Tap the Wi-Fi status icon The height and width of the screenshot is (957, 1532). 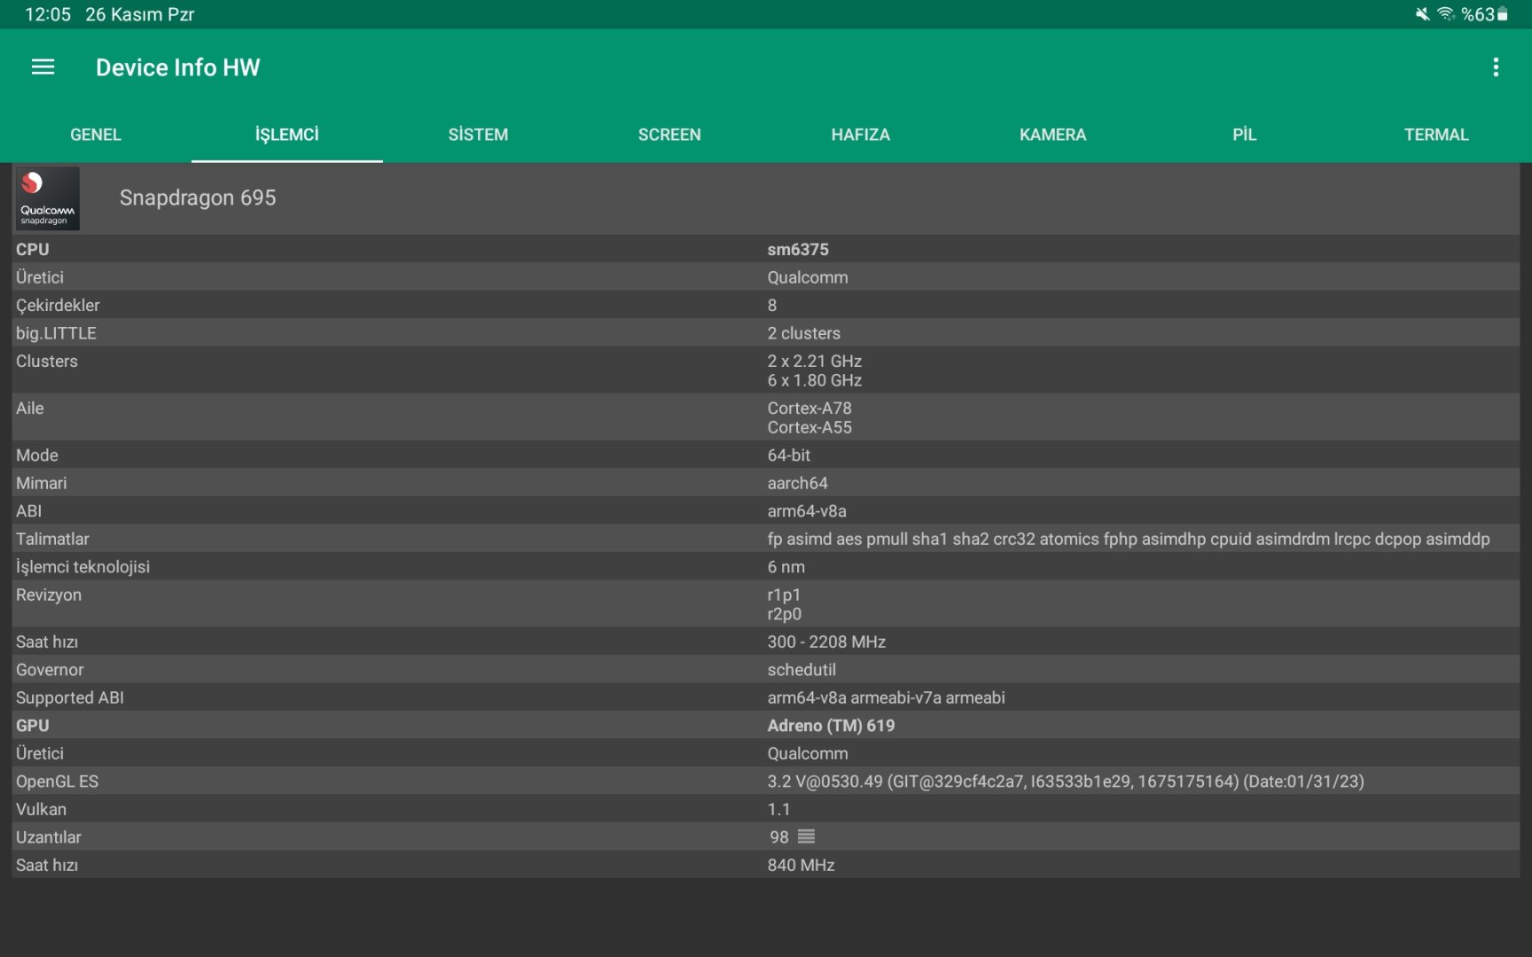click(1446, 14)
